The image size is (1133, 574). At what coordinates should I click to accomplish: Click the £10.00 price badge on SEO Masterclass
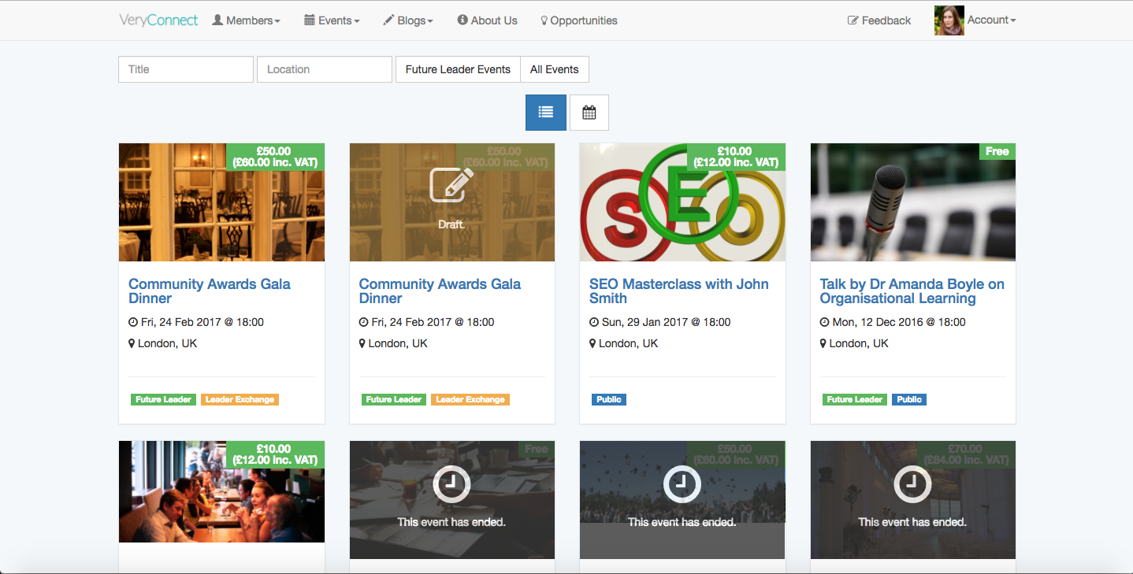(x=736, y=157)
